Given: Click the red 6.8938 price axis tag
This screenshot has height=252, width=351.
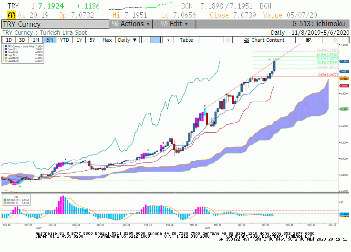Looking at the screenshot, I should (x=344, y=86).
